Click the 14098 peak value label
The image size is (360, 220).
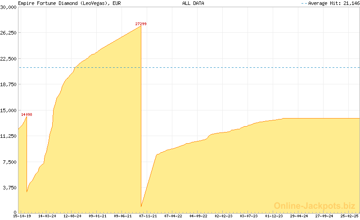(27, 114)
